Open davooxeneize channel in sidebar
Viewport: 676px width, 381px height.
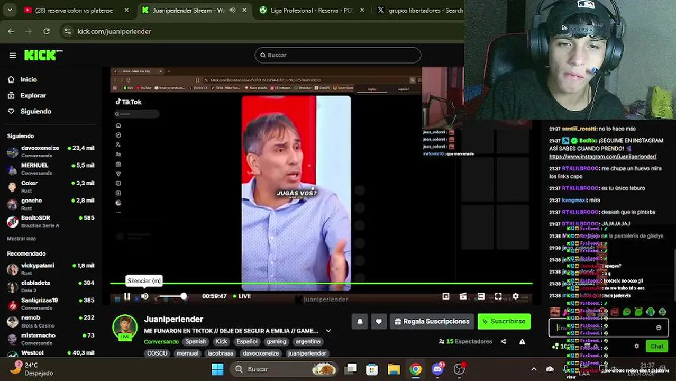click(x=51, y=151)
